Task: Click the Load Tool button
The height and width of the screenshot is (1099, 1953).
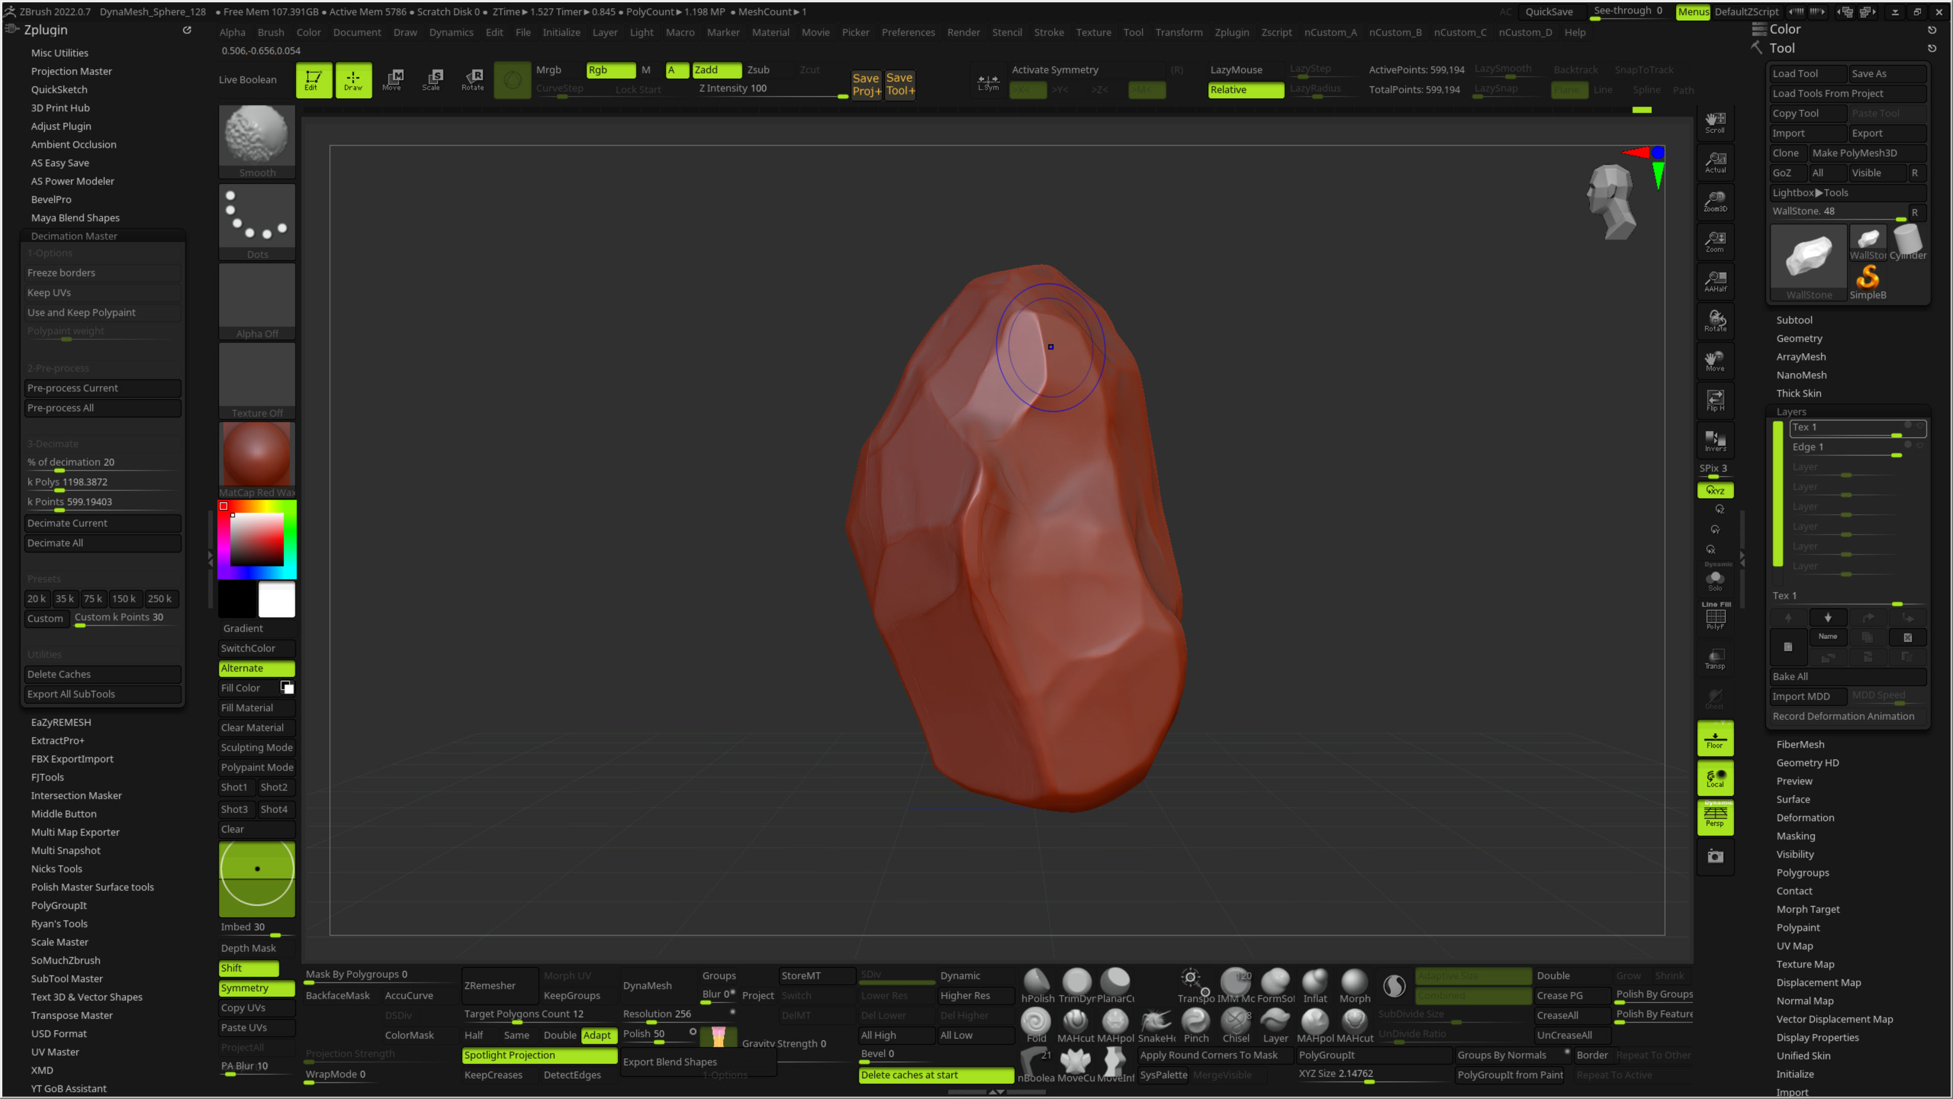Action: pyautogui.click(x=1807, y=74)
